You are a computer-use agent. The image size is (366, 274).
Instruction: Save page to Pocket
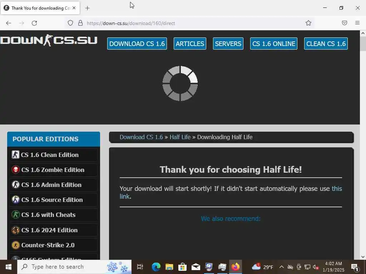pyautogui.click(x=345, y=23)
